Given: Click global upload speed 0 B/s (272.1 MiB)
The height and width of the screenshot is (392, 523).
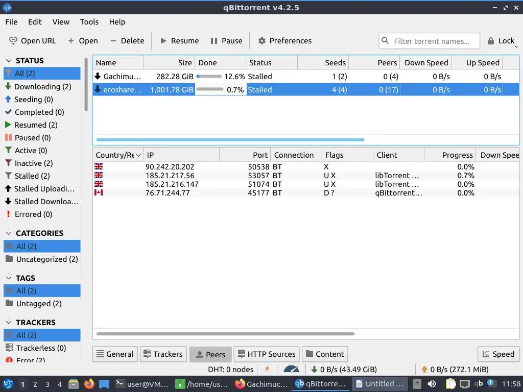Looking at the screenshot, I should tap(455, 370).
